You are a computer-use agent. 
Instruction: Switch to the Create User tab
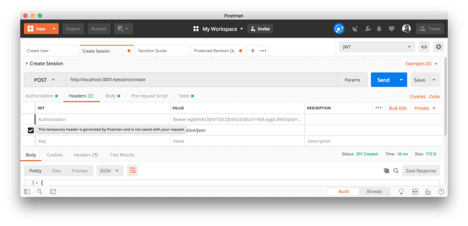click(51, 51)
